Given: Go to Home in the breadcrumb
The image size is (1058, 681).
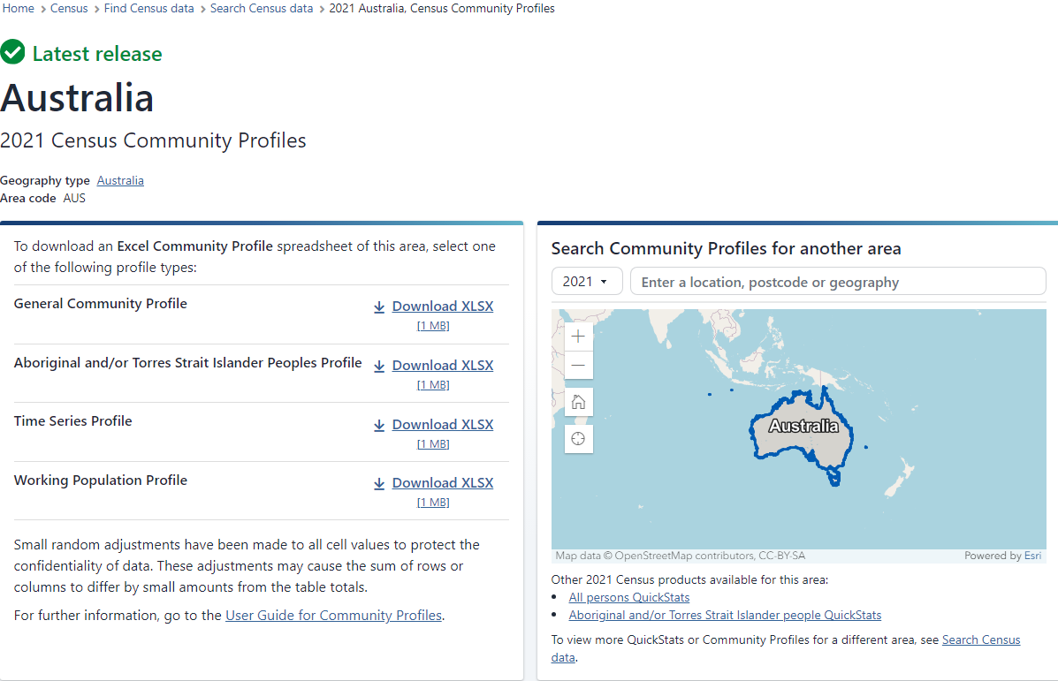Looking at the screenshot, I should click(19, 8).
